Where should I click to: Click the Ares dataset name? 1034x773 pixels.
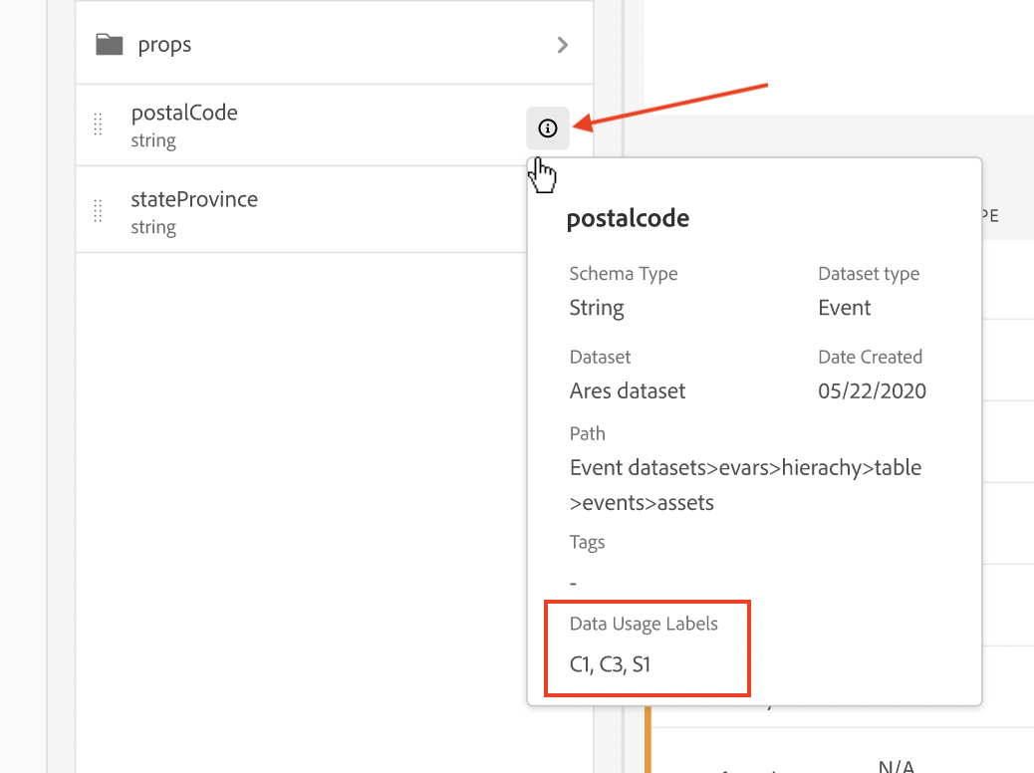[628, 390]
